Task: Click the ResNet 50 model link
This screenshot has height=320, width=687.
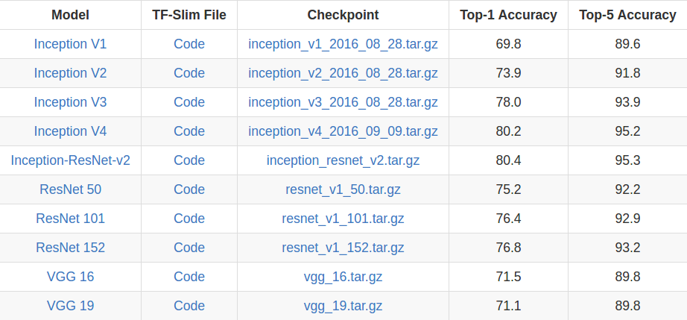Action: (x=70, y=189)
